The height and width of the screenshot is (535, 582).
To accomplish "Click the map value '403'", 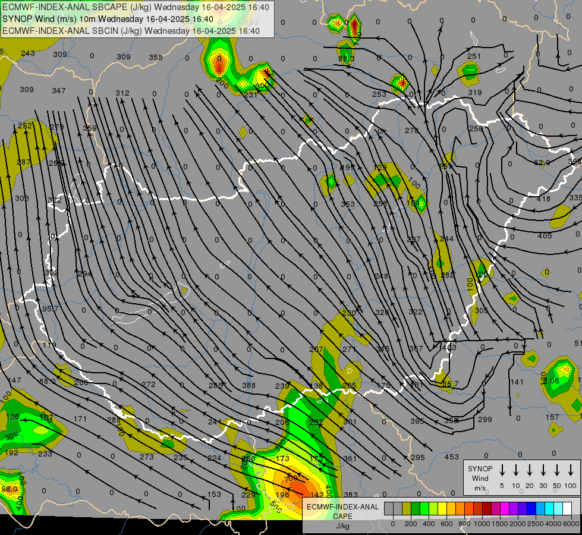I will [x=449, y=348].
